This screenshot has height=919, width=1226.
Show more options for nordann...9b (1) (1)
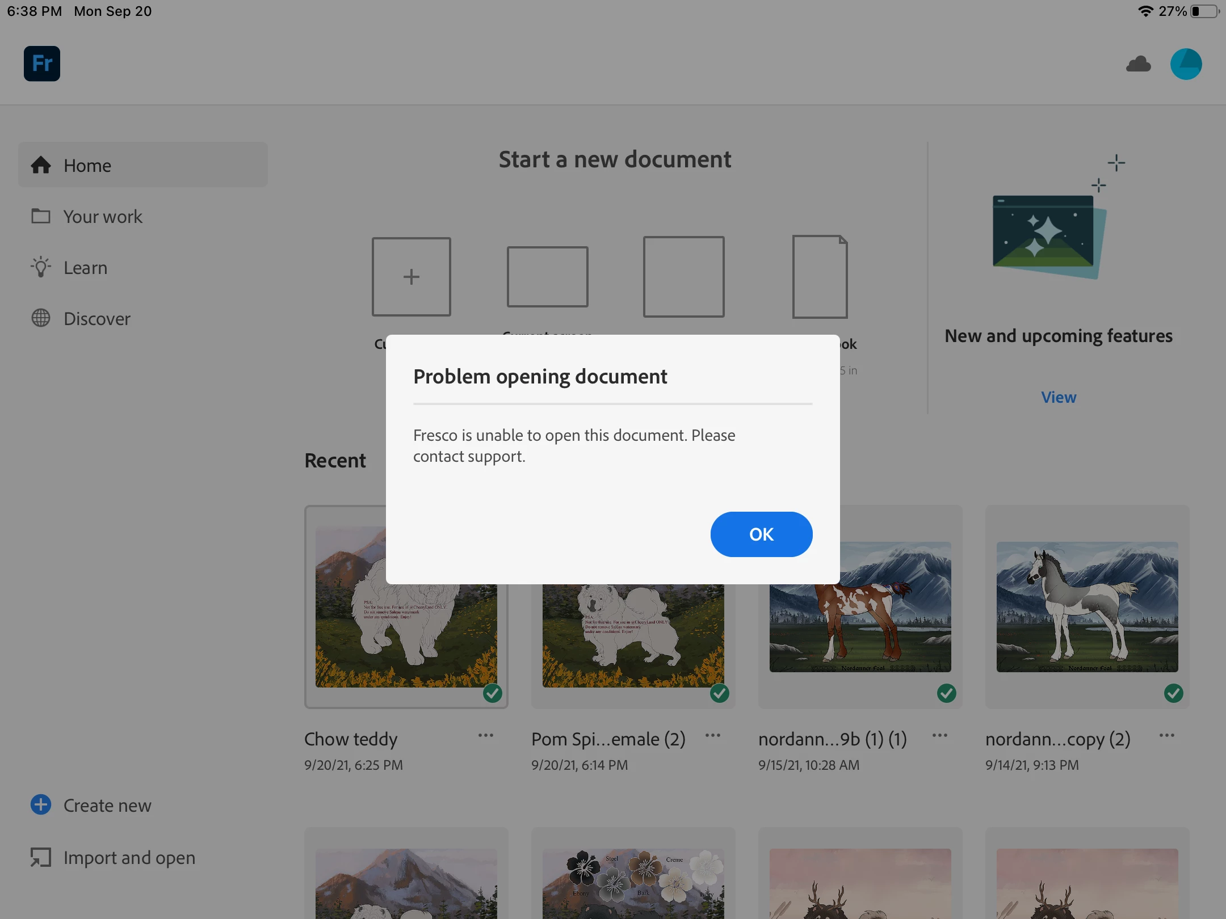click(x=939, y=736)
